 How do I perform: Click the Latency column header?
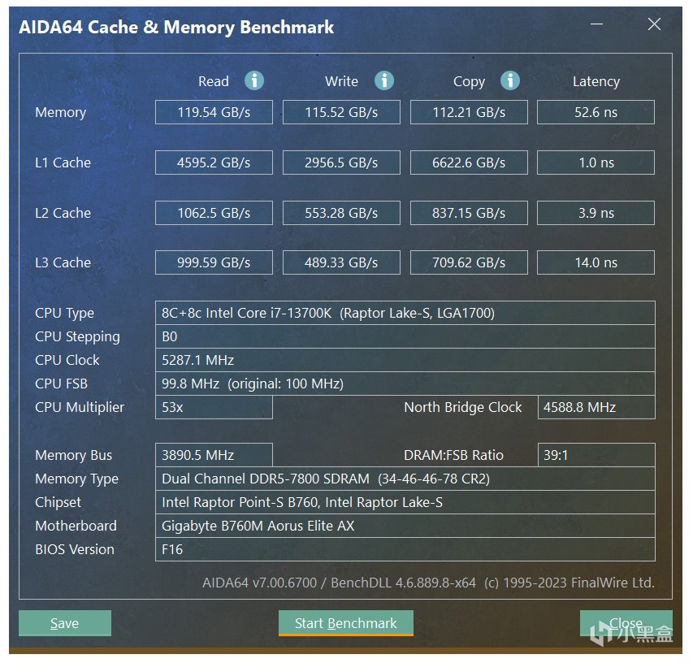click(x=596, y=82)
